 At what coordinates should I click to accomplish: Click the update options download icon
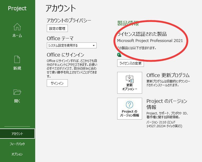pyautogui.click(x=130, y=79)
